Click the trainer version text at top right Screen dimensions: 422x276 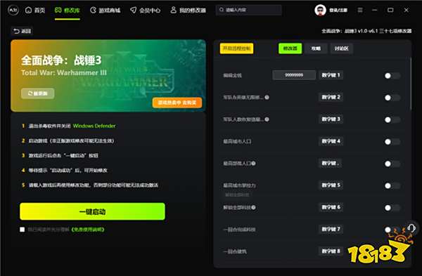pos(366,31)
